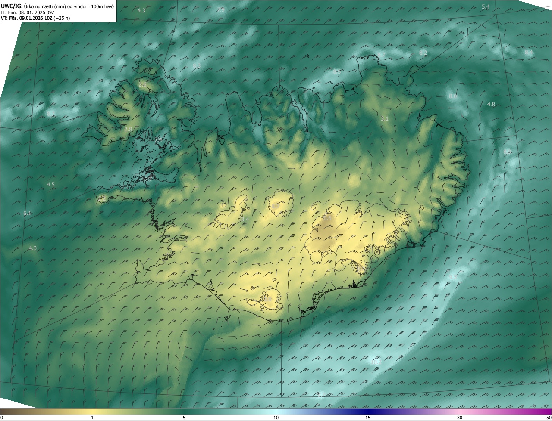Click the 3.1 value label on map
552x421 pixels.
pyautogui.click(x=385, y=118)
